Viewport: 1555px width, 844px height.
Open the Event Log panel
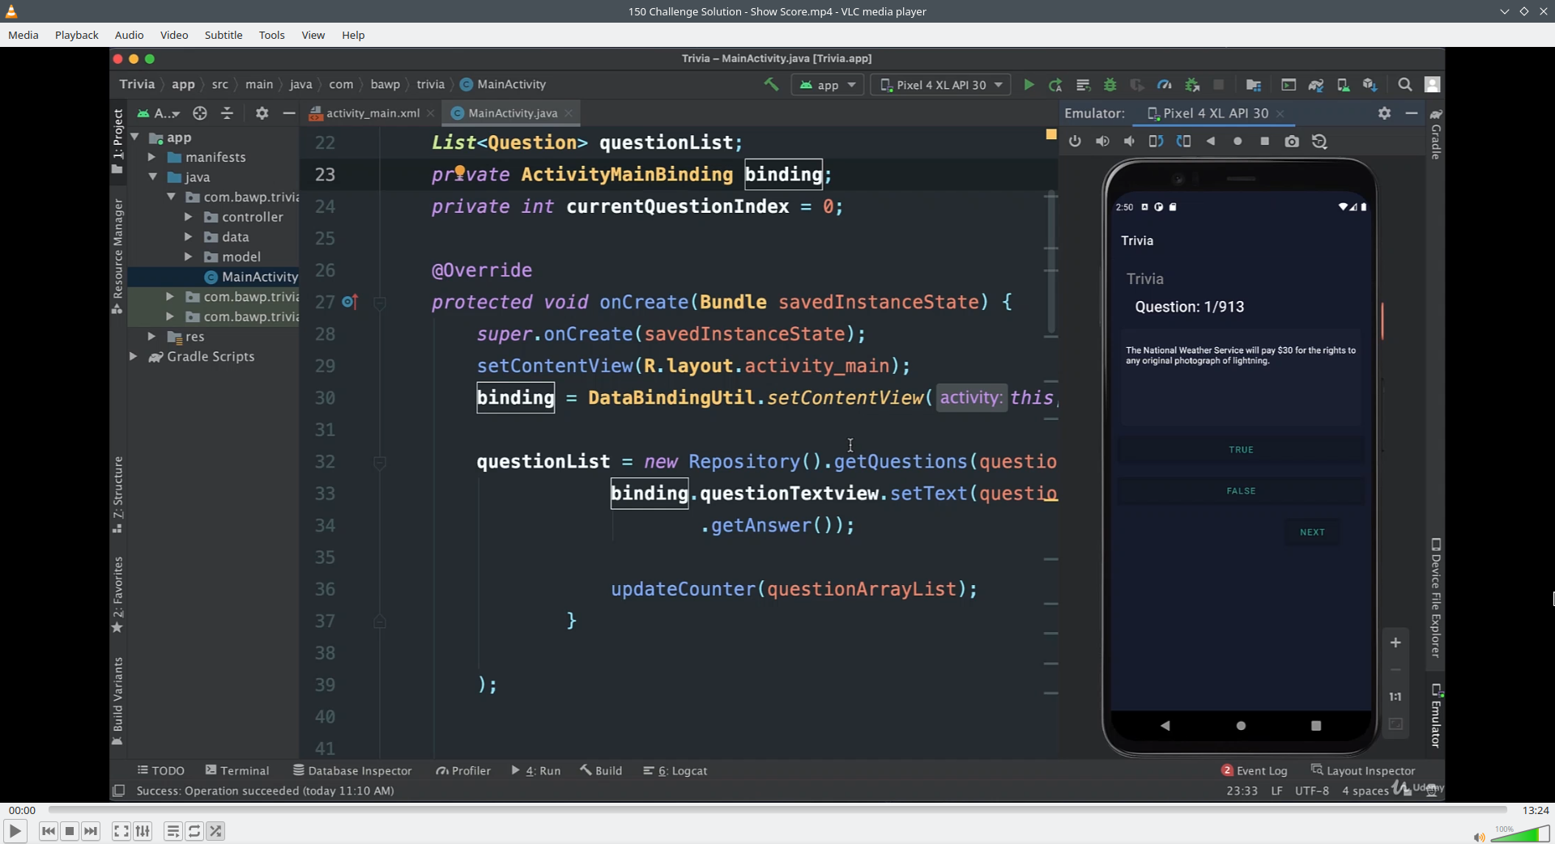coord(1254,770)
